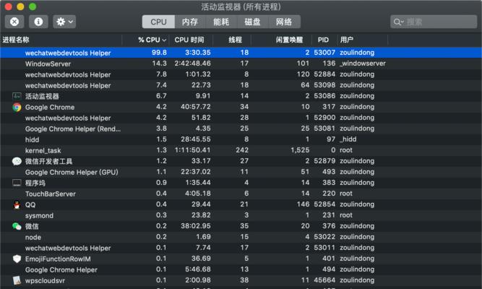The width and height of the screenshot is (482, 289).
Task: Sort by 用户 column header
Action: [x=347, y=40]
